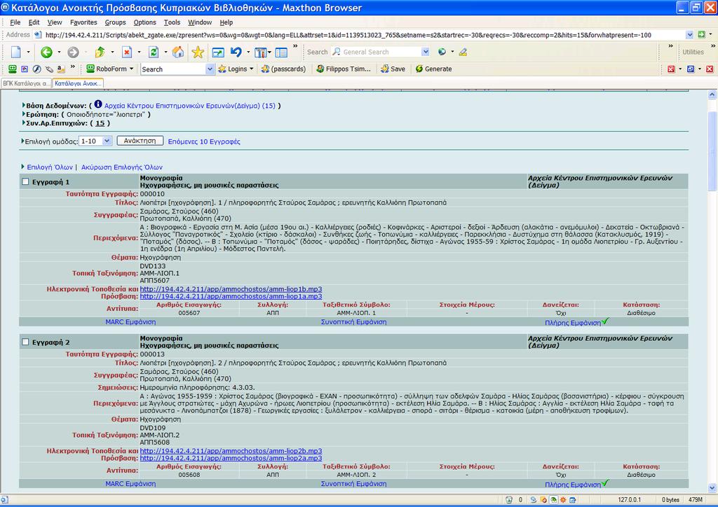Open the Home page icon

coord(177,52)
